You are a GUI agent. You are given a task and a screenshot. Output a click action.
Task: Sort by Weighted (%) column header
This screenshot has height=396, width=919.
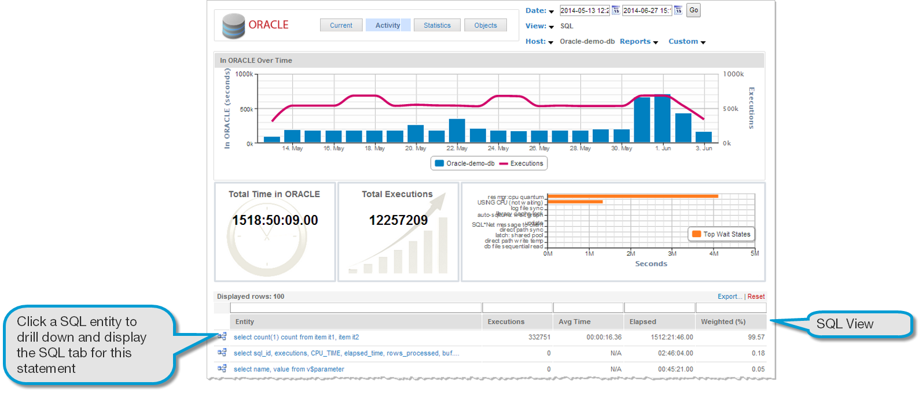[731, 321]
